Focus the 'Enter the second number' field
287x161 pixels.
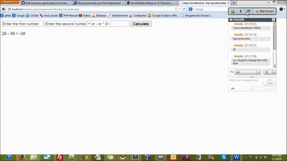[x=65, y=24]
